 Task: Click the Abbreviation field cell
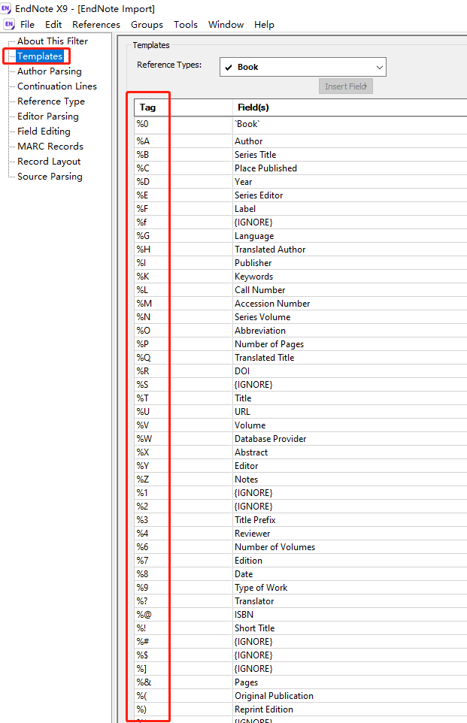coord(350,331)
